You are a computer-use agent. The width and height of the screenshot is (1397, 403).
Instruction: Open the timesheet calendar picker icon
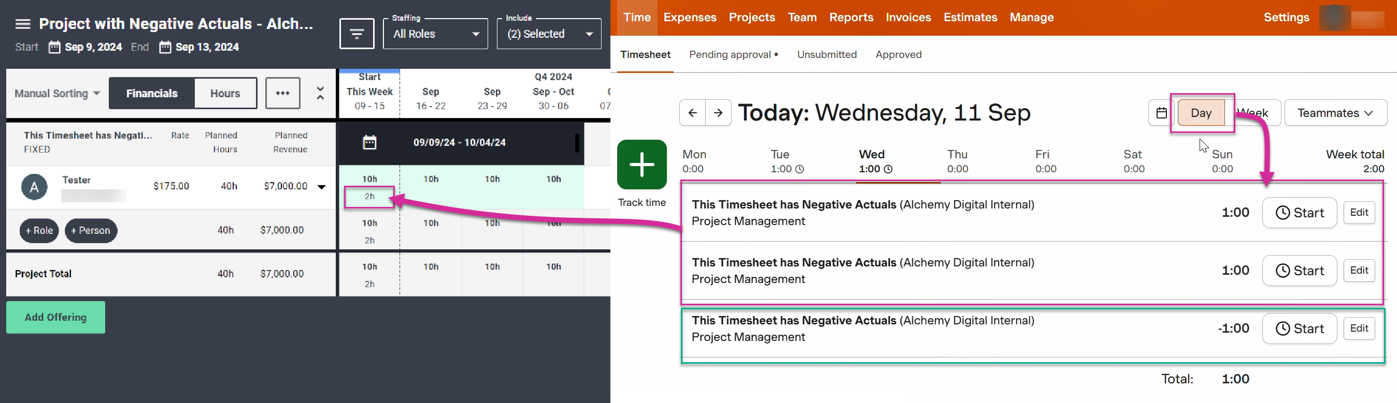click(x=1161, y=113)
